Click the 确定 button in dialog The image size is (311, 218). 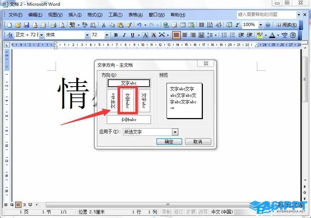(169, 142)
